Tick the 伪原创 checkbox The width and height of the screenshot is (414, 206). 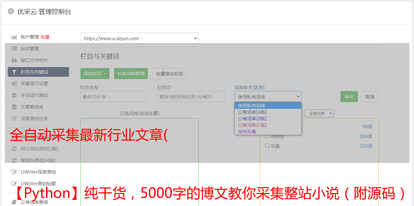[x=267, y=136]
